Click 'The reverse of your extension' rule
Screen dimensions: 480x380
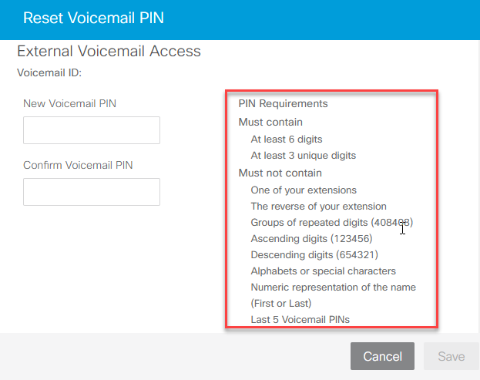[318, 206]
